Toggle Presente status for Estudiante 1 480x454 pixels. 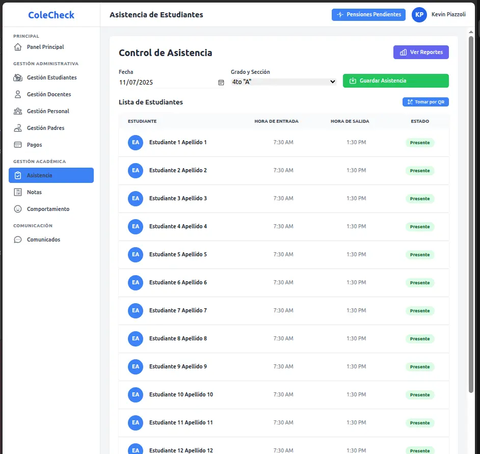420,143
